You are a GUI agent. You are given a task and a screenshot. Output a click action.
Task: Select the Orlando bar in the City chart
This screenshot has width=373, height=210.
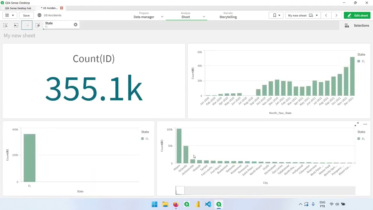(x=186, y=155)
